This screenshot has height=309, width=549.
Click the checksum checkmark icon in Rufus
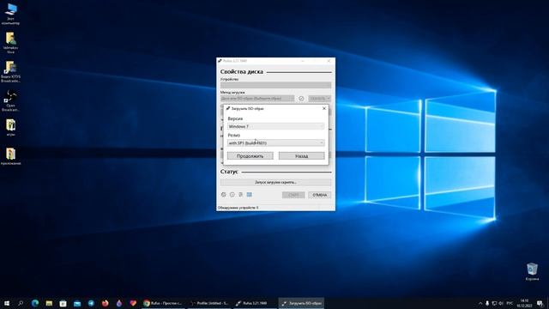(301, 99)
